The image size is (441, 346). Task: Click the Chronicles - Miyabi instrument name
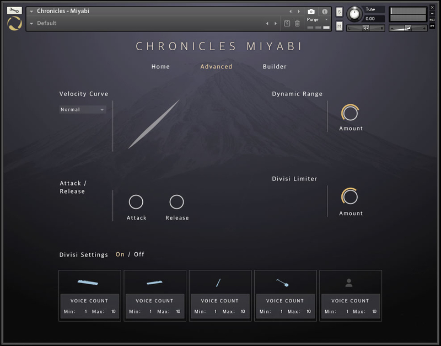pos(63,11)
